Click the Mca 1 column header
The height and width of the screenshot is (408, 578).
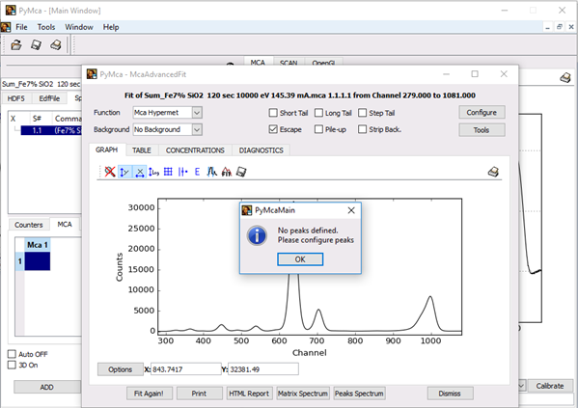(38, 245)
